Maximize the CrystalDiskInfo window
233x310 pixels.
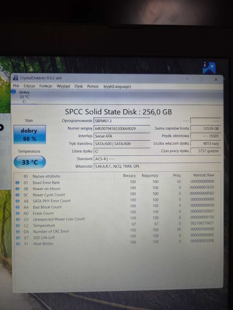(201, 79)
